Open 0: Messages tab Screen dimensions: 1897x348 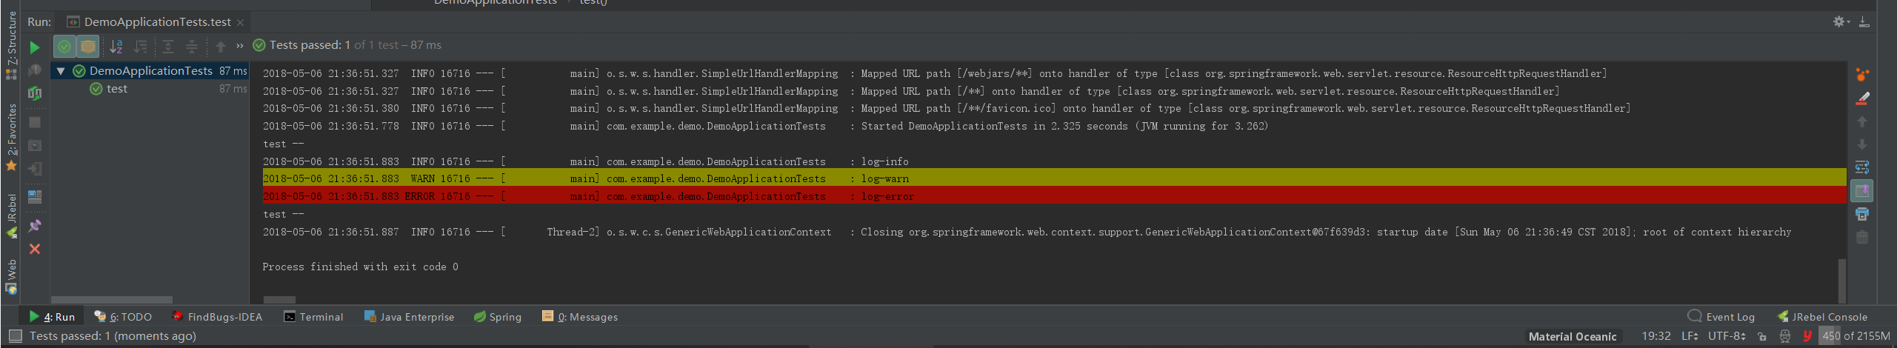click(x=580, y=317)
